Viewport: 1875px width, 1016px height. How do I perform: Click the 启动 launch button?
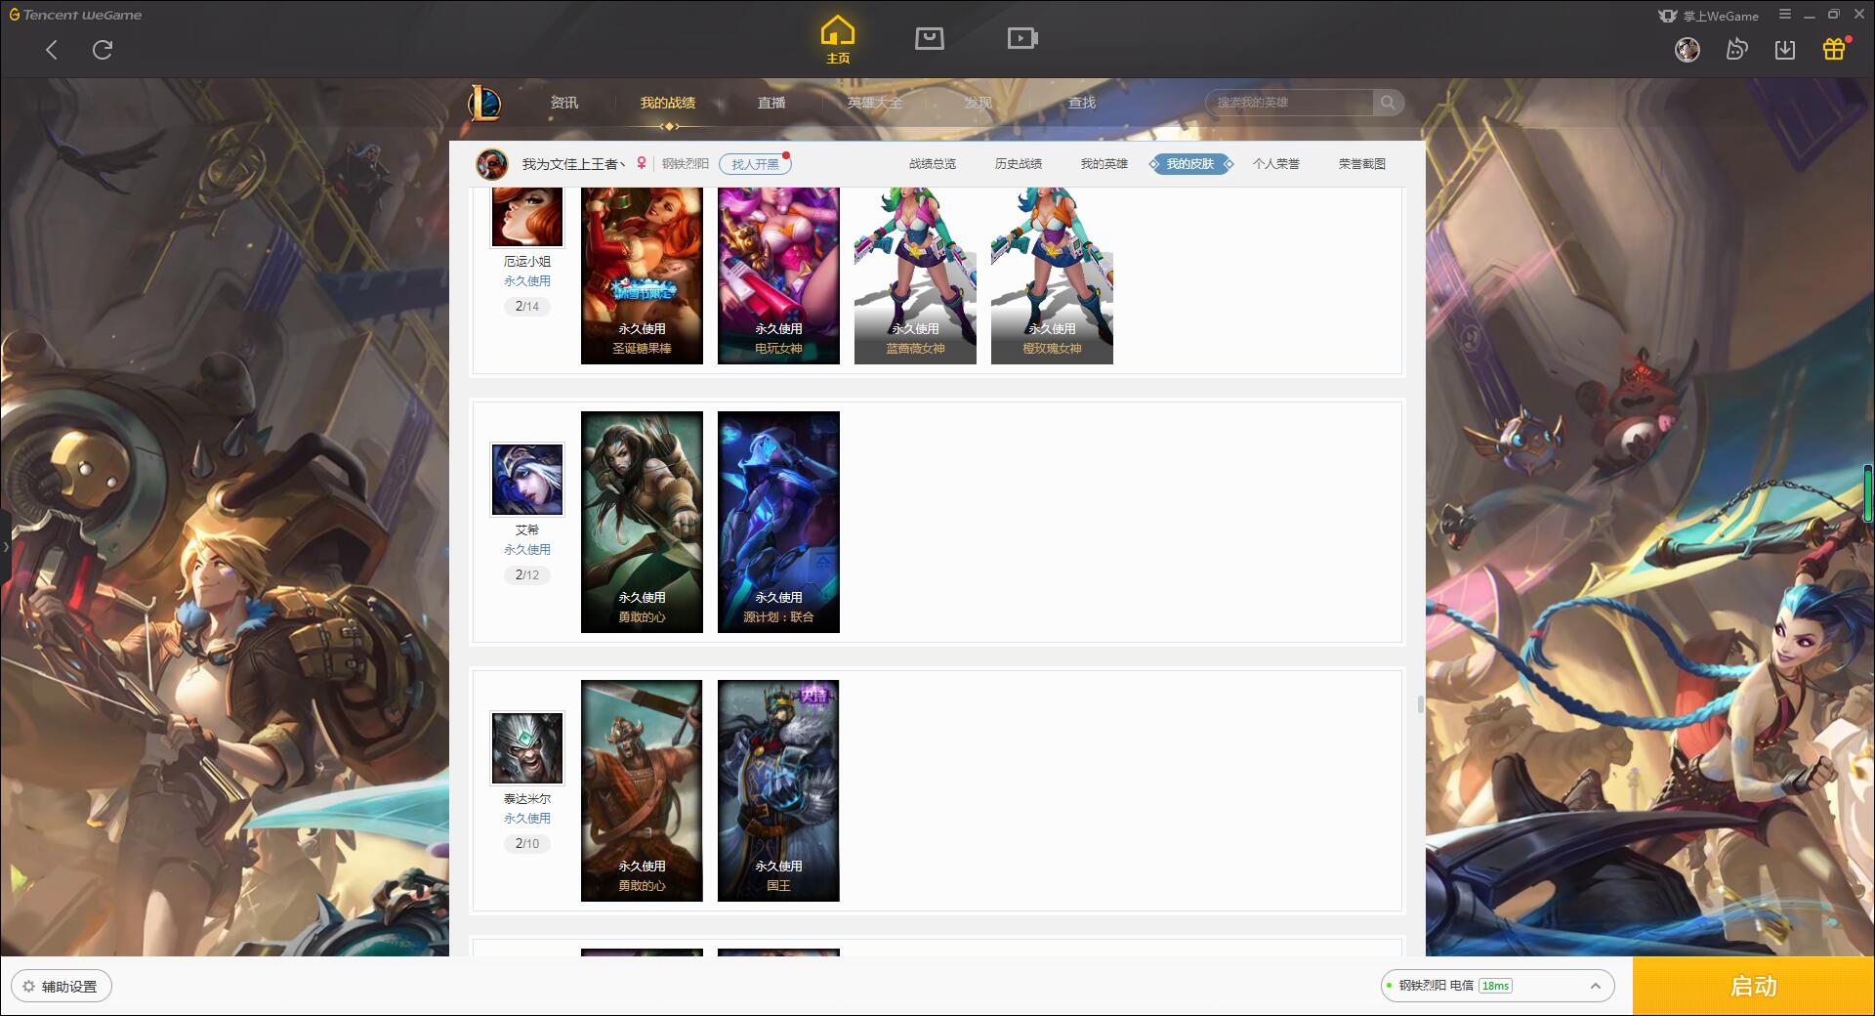(x=1753, y=987)
